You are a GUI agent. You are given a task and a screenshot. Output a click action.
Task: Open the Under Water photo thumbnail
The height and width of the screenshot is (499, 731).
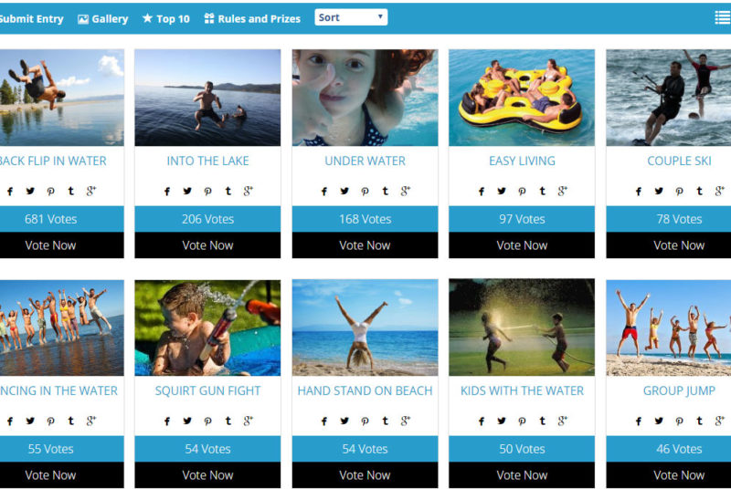[x=365, y=98]
